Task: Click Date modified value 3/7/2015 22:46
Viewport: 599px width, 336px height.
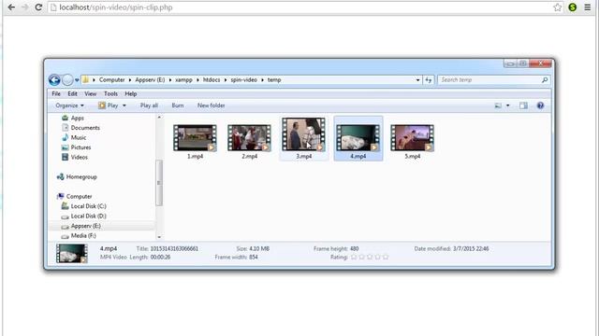Action: tap(471, 249)
